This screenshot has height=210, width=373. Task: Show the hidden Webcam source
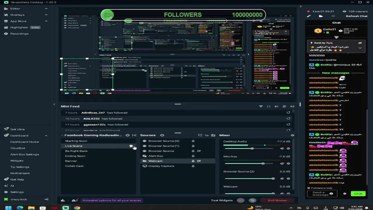tap(199, 161)
